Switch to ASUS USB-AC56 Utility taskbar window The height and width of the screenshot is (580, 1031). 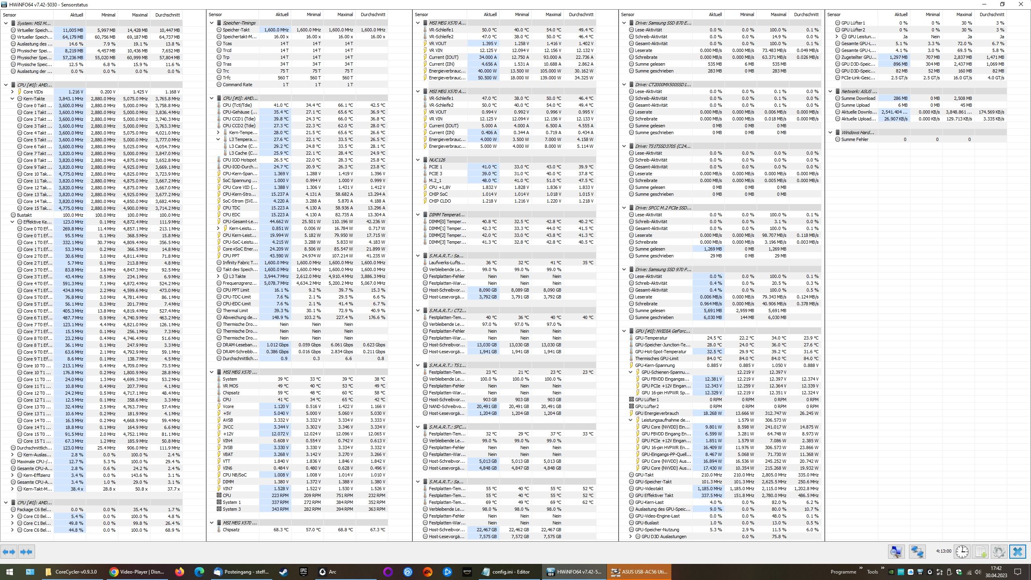(x=640, y=572)
